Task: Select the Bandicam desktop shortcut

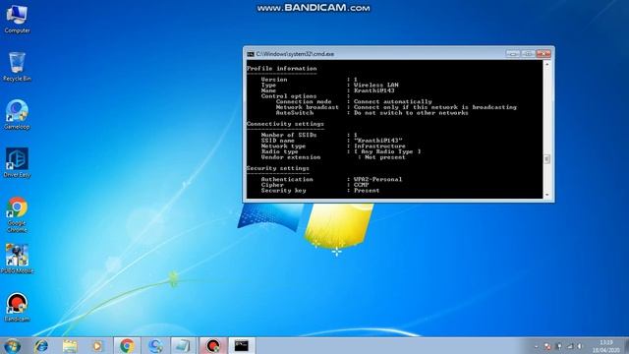Action: tap(17, 308)
